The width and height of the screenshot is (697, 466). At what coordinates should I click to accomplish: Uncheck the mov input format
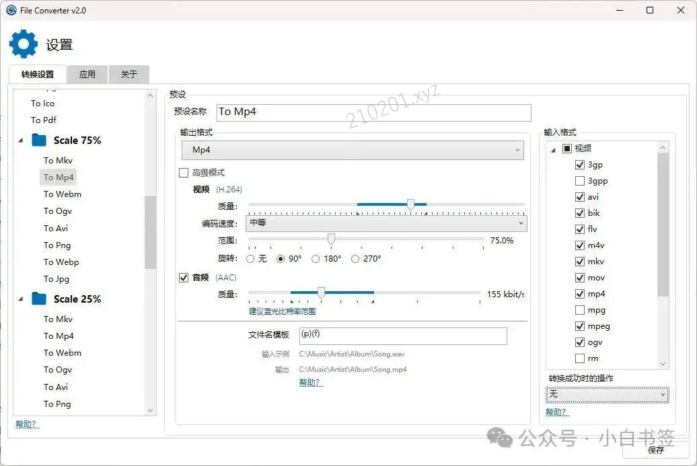point(580,278)
